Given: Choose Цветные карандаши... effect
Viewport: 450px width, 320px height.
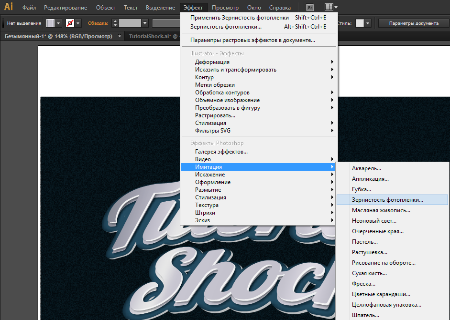Looking at the screenshot, I should (392, 294).
